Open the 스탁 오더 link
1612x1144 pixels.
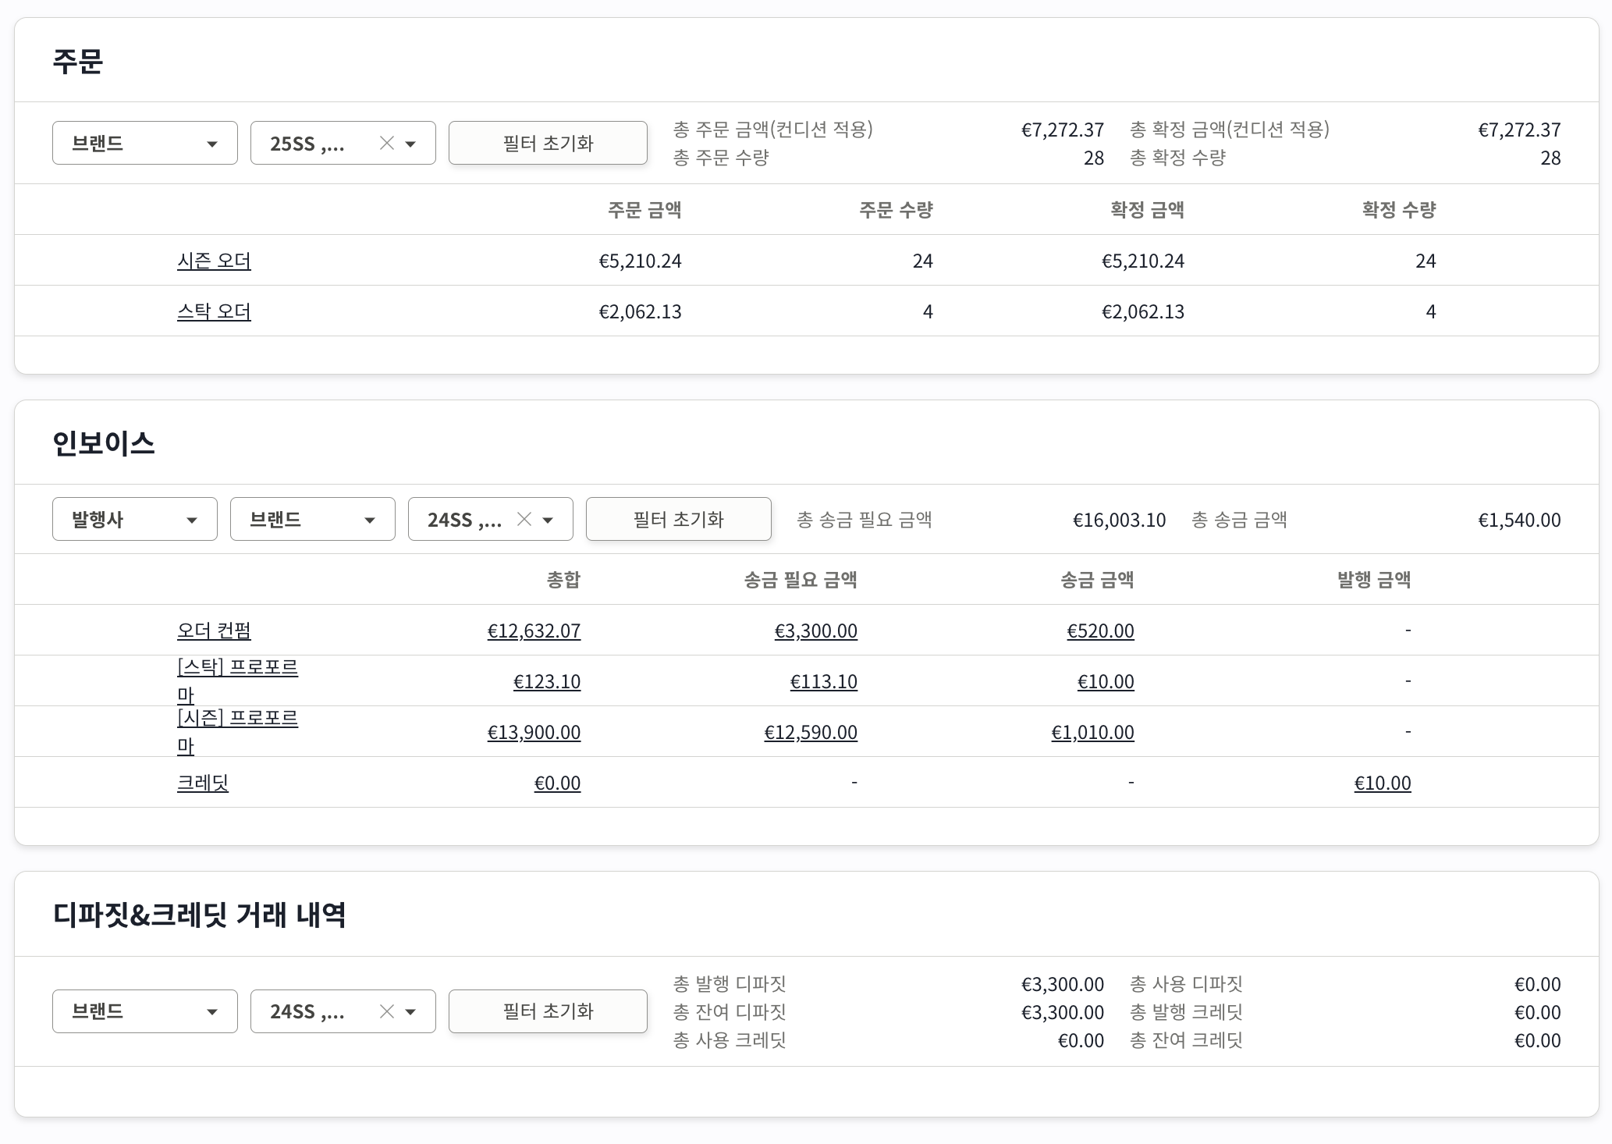(214, 311)
